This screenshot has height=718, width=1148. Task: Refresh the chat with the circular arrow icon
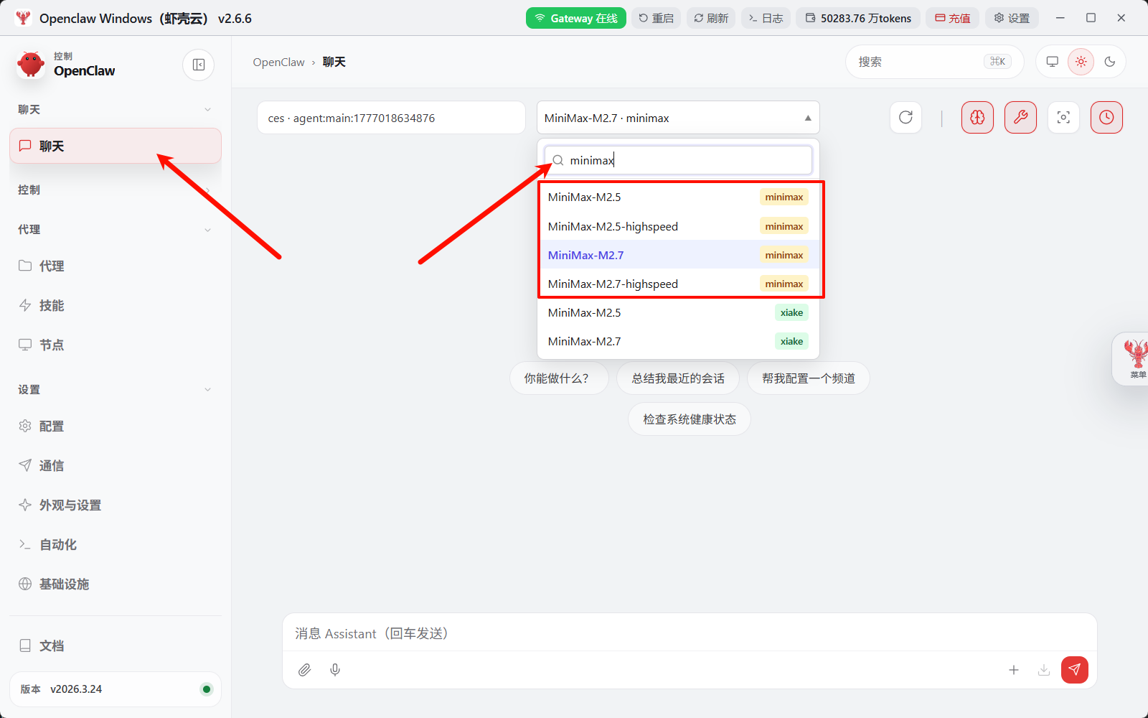[905, 118]
